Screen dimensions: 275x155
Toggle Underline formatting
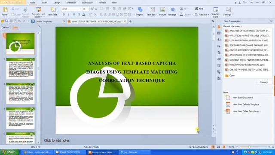coord(74,14)
